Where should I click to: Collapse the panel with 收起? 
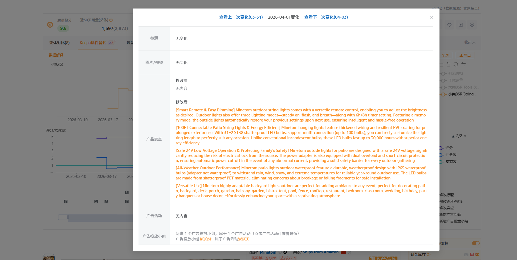pos(469,43)
